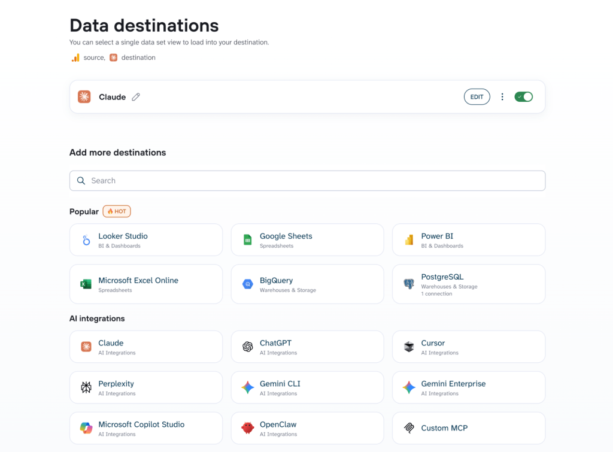Click the Custom MCP icon
This screenshot has height=452, width=613.
pos(409,428)
